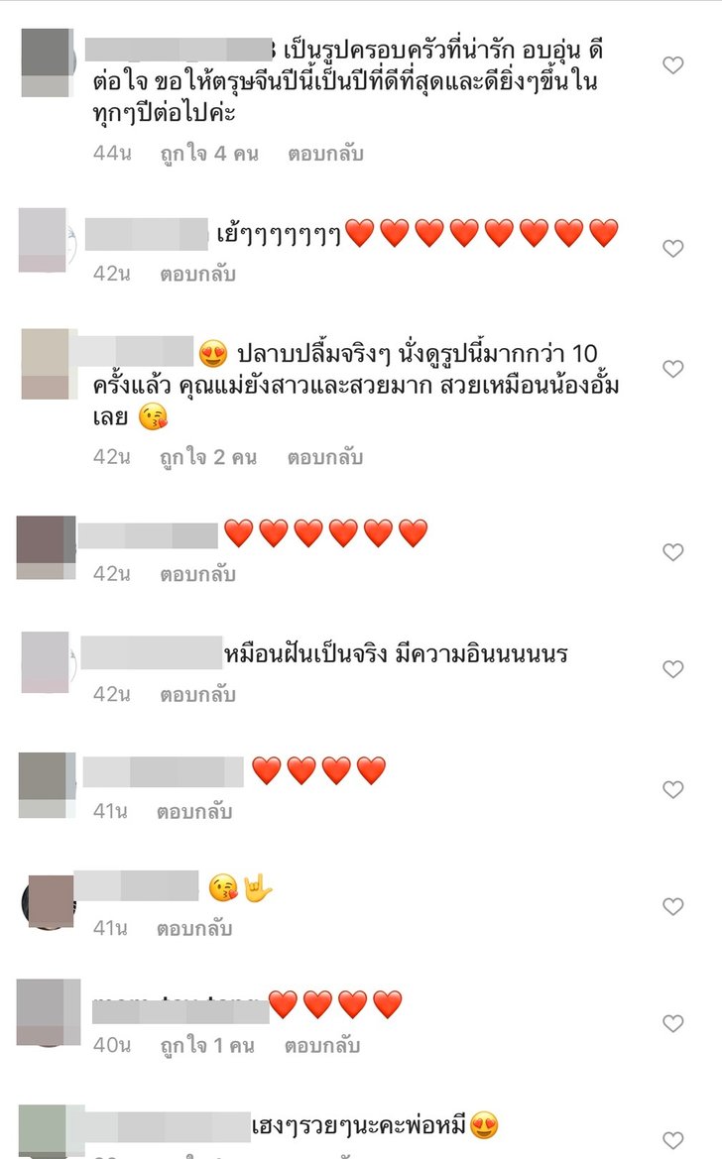Open username of the six hearts commenter

coord(147,535)
